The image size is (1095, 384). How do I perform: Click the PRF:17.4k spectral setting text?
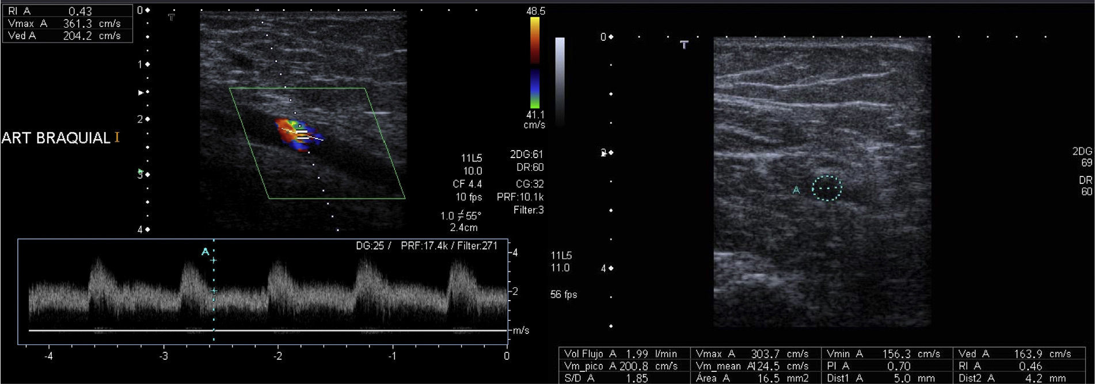click(422, 245)
